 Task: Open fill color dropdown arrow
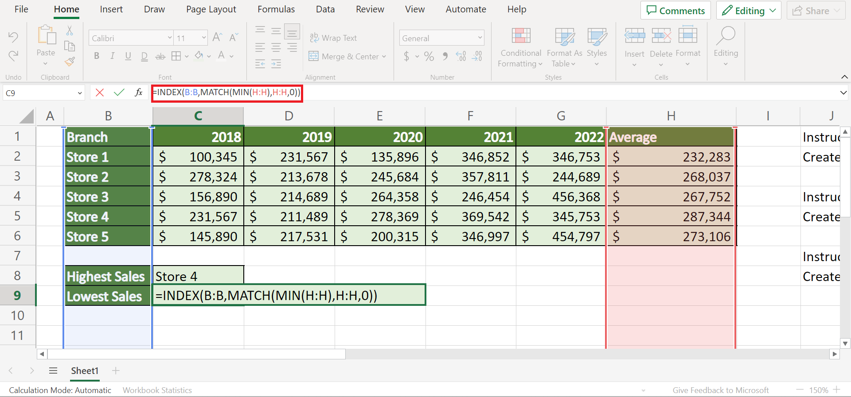point(209,56)
